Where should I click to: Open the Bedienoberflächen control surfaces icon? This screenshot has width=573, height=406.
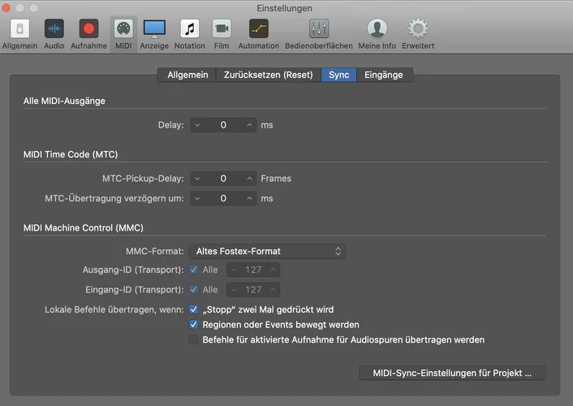point(319,29)
